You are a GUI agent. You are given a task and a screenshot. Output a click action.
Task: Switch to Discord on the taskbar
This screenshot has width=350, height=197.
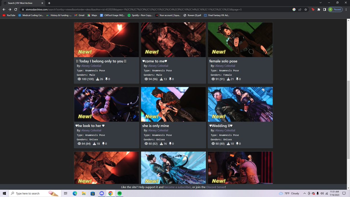[101, 193]
